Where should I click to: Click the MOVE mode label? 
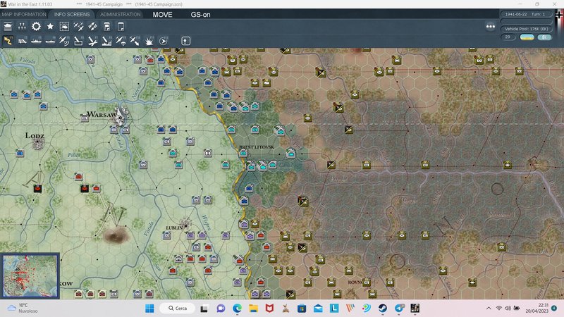coord(162,15)
